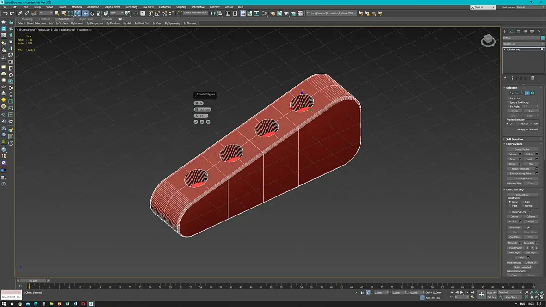546x307 pixels.
Task: Click the Undo arrow icon
Action: click(5, 13)
